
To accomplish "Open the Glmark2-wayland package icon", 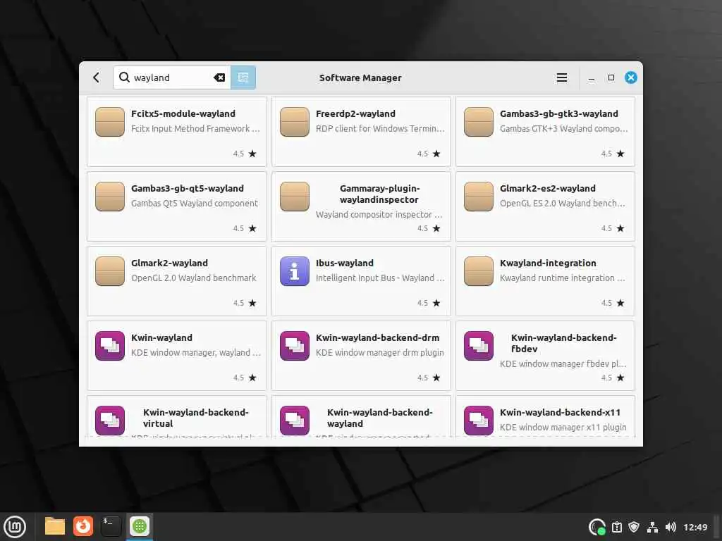I will tap(109, 271).
